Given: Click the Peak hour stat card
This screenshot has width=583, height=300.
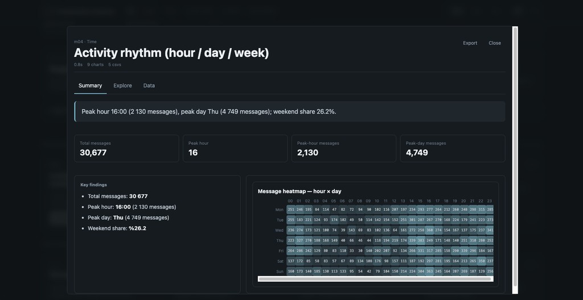Looking at the screenshot, I should 235,148.
